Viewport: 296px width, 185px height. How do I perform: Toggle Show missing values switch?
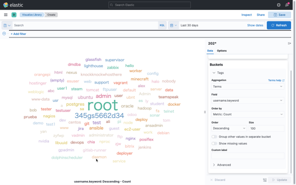coord(214,143)
